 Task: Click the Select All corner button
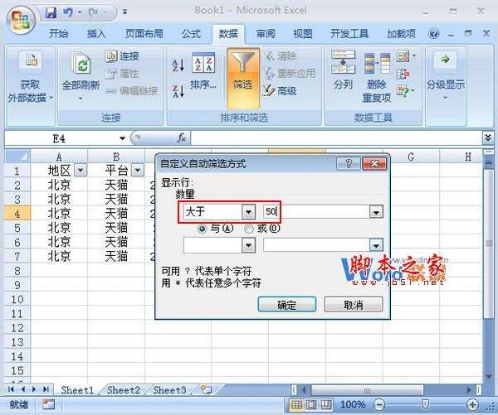click(x=17, y=156)
